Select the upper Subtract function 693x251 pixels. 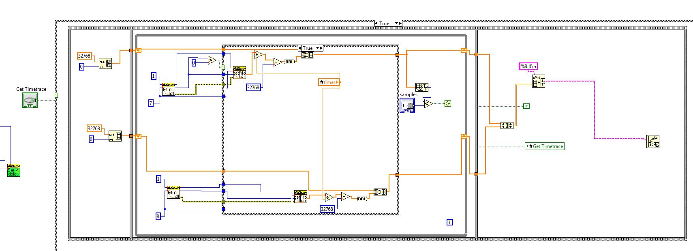(x=278, y=62)
